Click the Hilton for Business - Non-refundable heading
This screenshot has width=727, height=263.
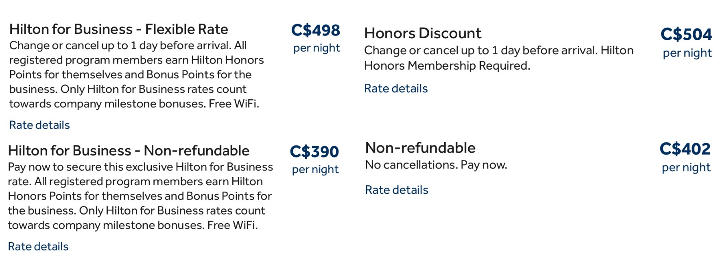point(129,150)
